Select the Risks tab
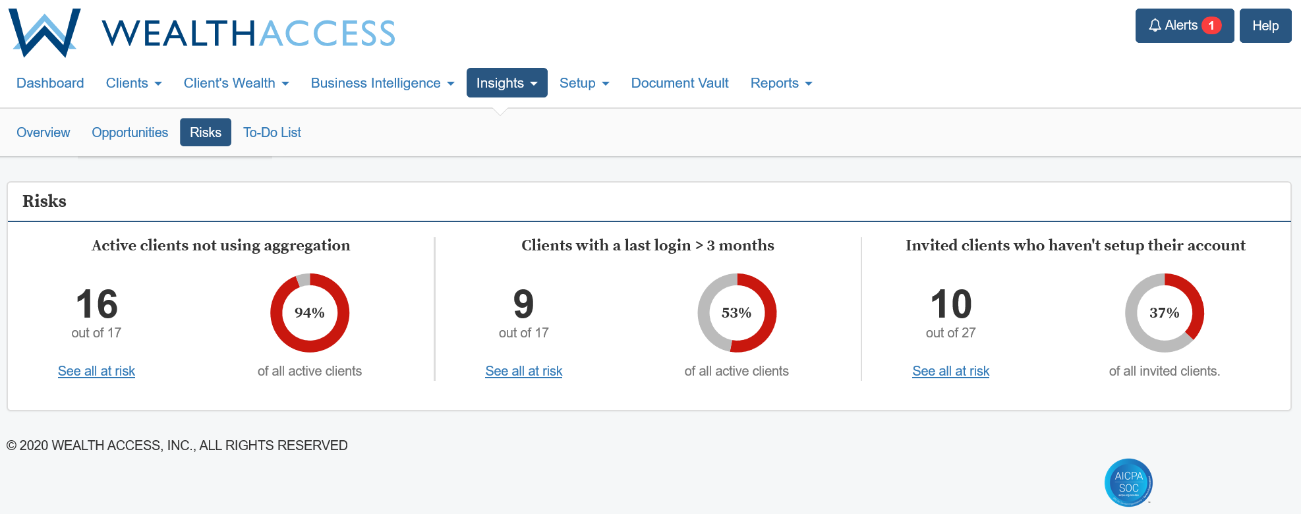1301x514 pixels. (x=206, y=132)
